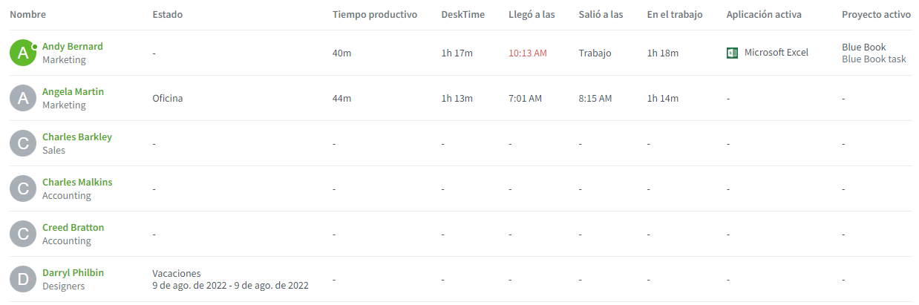Screen dimensions: 919x305
Task: Open Andy Bernard's profile link
Action: (x=73, y=46)
